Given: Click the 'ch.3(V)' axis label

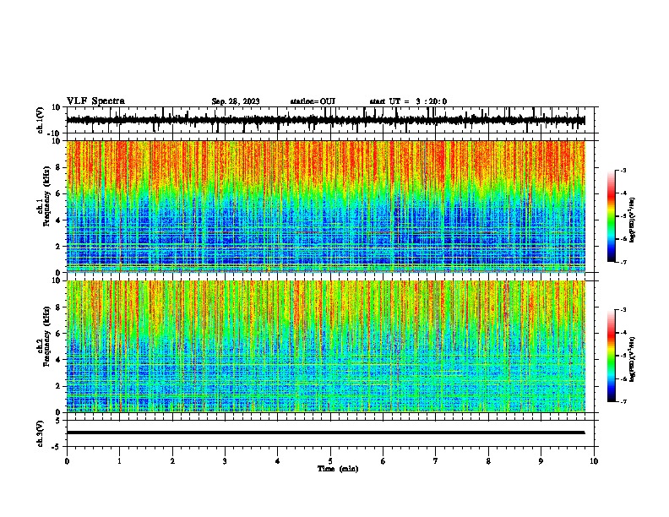Looking at the screenshot, I should point(41,433).
